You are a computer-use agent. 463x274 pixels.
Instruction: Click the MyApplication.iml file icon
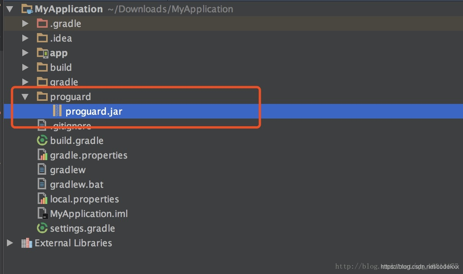click(42, 214)
